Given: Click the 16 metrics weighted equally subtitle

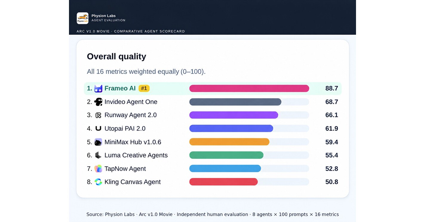Looking at the screenshot, I should click(x=146, y=72).
